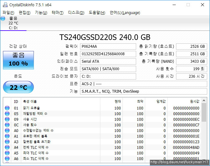Click the drive letter field C: D:
210x166 pixels.
[108, 76]
